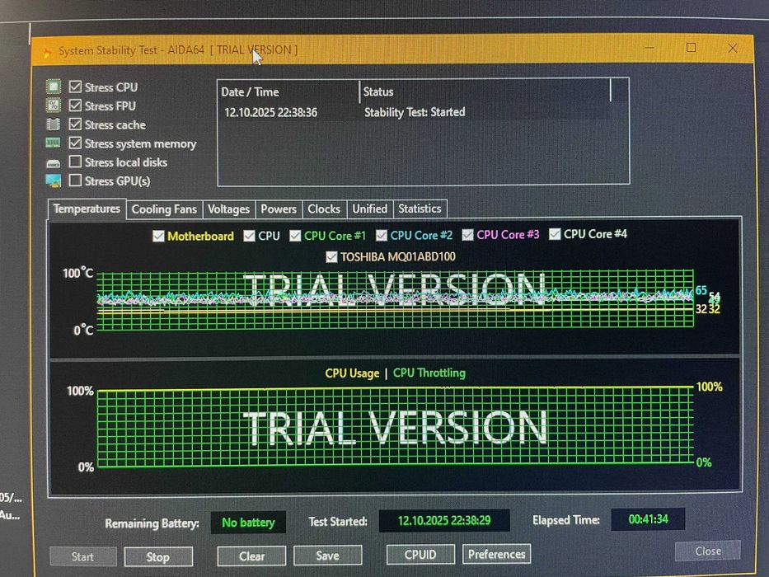The width and height of the screenshot is (769, 577).
Task: Click the 'Stability Test: Started' status entry
Action: (x=415, y=112)
